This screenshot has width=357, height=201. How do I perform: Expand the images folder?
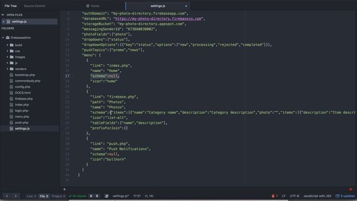pos(7,57)
